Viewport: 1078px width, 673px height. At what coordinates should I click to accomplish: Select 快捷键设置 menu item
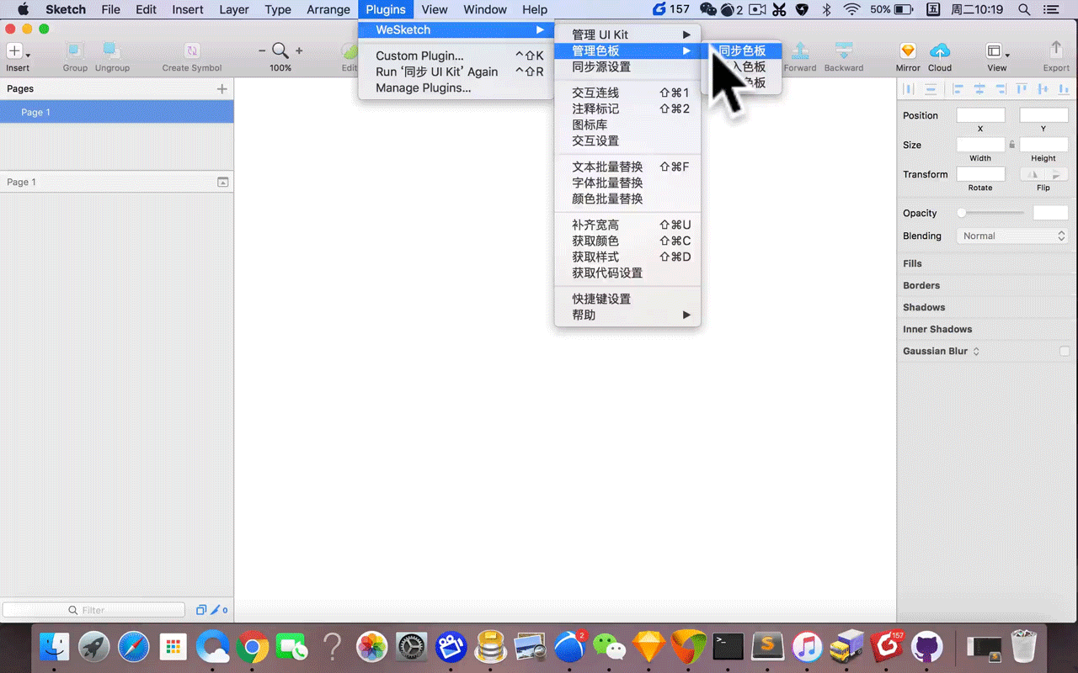(x=627, y=299)
